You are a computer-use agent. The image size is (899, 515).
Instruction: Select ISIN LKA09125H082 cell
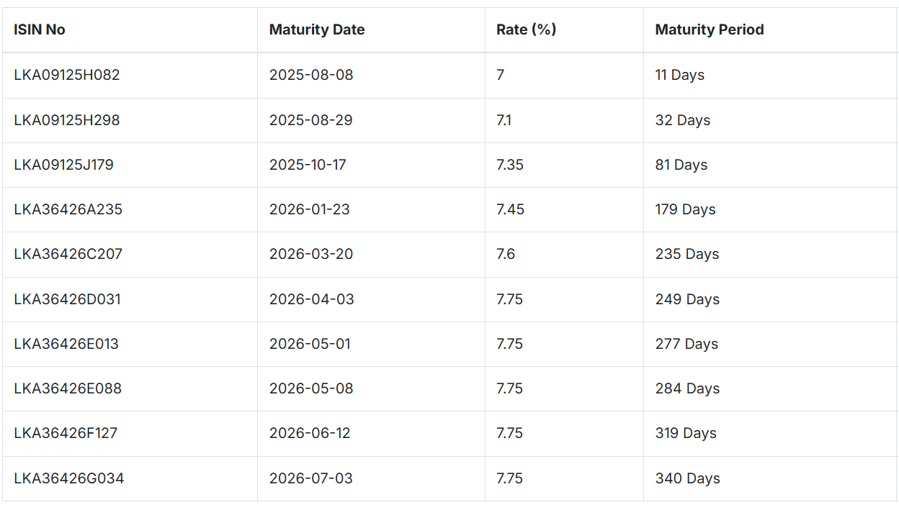(x=130, y=76)
